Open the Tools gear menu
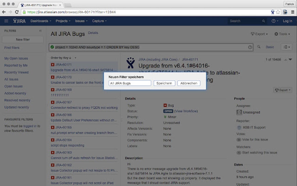 [x=281, y=34]
